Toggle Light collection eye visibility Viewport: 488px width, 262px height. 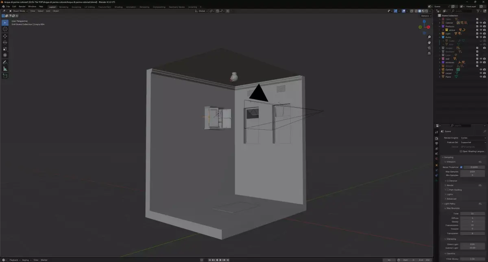tap(481, 33)
